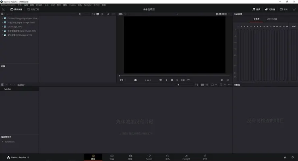Open the DaVinci Resolve menu

[8, 5]
